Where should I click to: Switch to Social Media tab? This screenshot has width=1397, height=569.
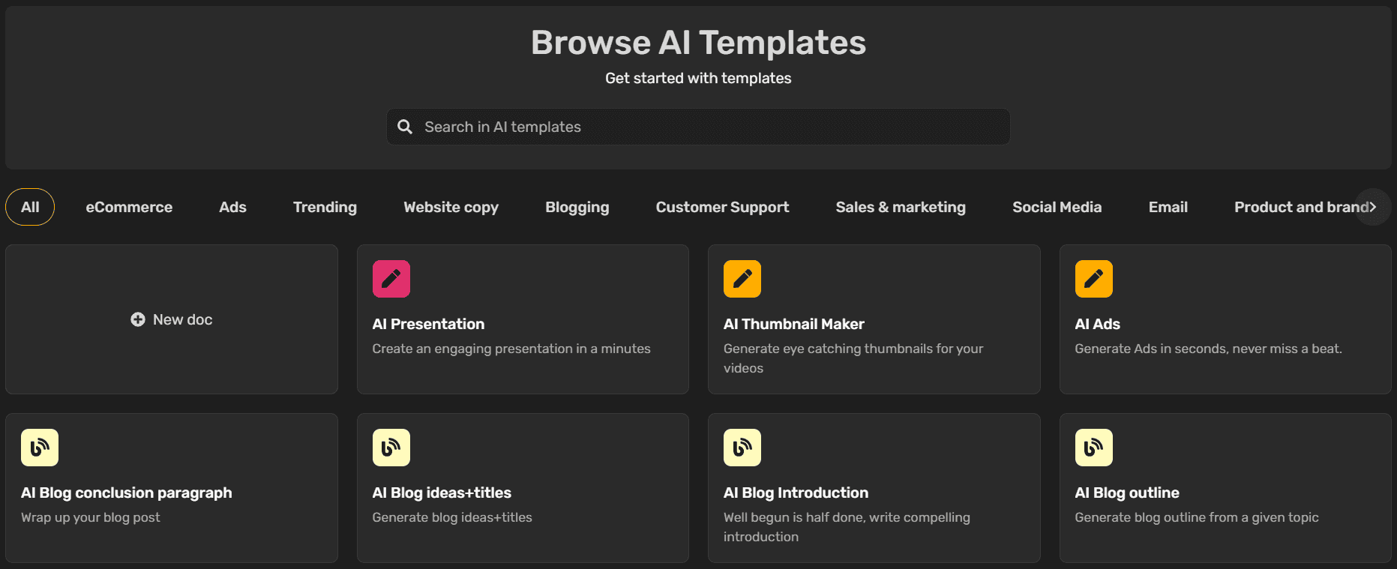point(1057,207)
